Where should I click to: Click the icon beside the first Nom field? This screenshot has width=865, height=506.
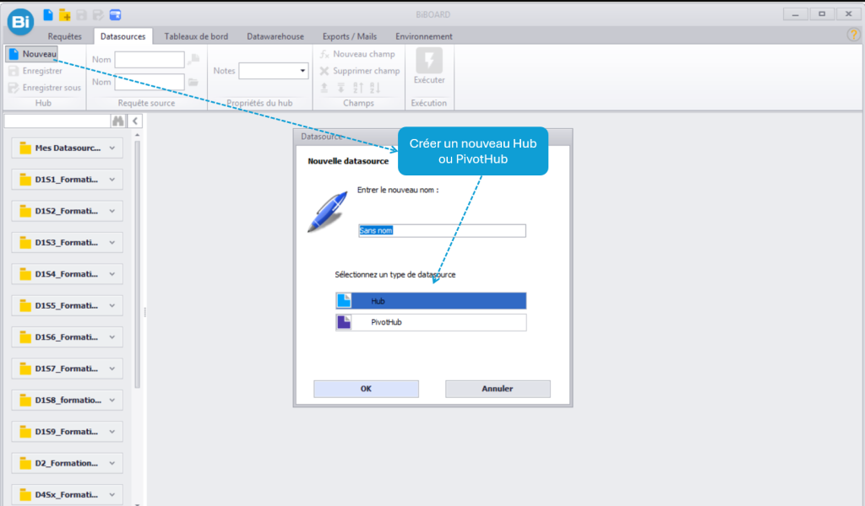193,59
